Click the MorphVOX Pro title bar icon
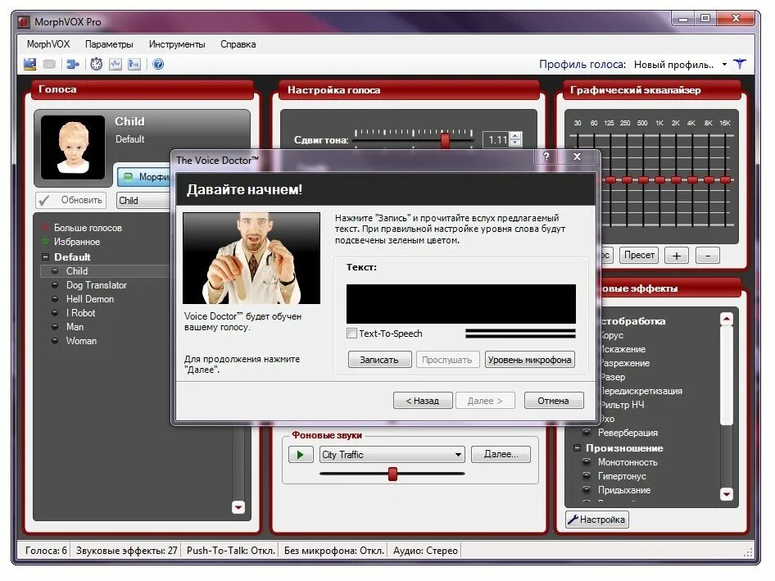Image resolution: width=775 pixels, height=581 pixels. [24, 22]
